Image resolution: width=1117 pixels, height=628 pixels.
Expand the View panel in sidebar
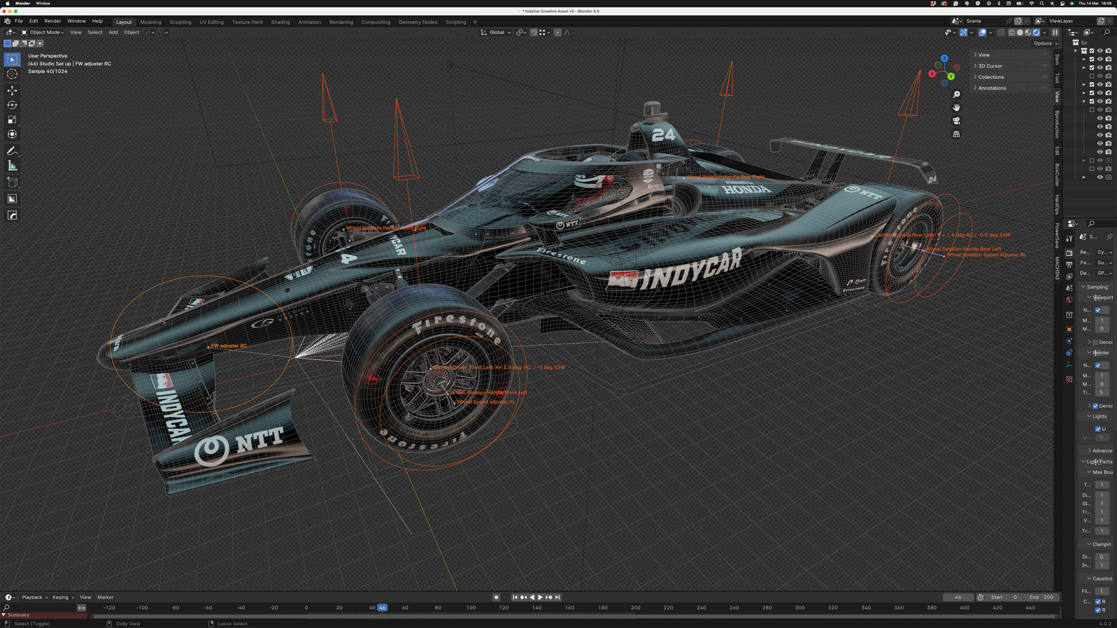1011,55
